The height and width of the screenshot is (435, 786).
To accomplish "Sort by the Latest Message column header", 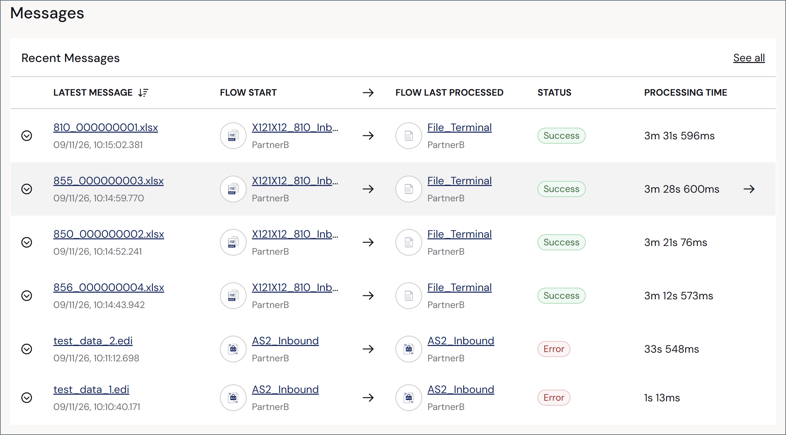I will point(93,93).
